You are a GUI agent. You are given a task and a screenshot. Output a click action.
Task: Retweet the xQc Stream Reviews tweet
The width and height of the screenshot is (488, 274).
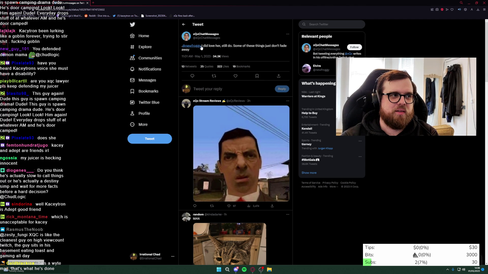click(x=212, y=206)
